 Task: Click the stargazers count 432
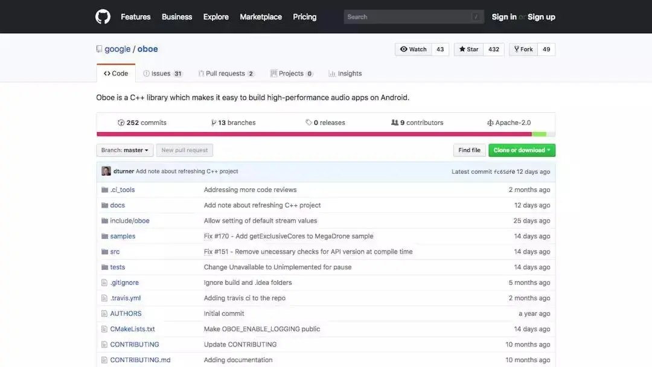point(494,49)
